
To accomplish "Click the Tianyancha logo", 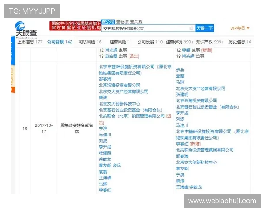I will (x=26, y=30).
